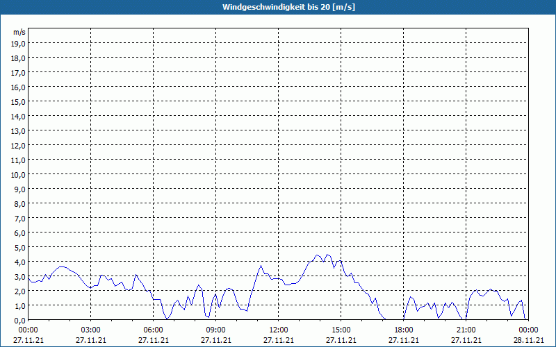This screenshot has height=347, width=556.
Task: Click the "4,0" y-axis value
Action: (20, 262)
